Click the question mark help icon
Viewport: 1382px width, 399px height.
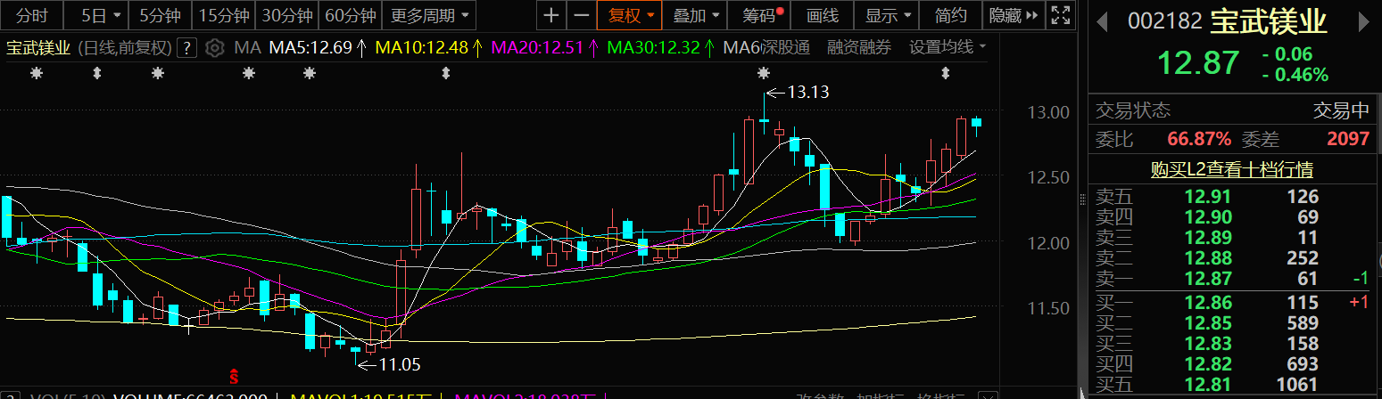tap(186, 47)
